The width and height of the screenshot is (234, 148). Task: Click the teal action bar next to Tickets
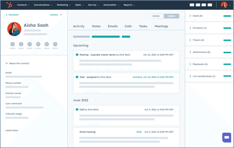coord(227,40)
